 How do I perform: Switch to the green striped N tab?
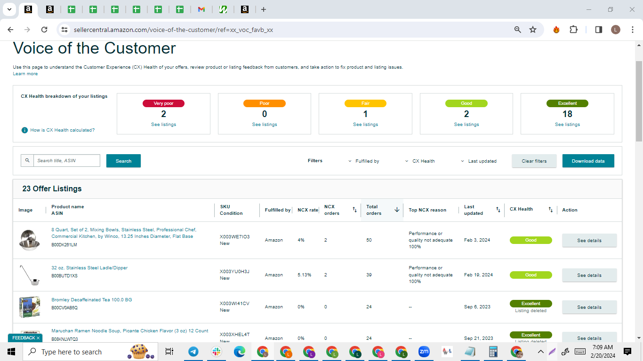223,9
